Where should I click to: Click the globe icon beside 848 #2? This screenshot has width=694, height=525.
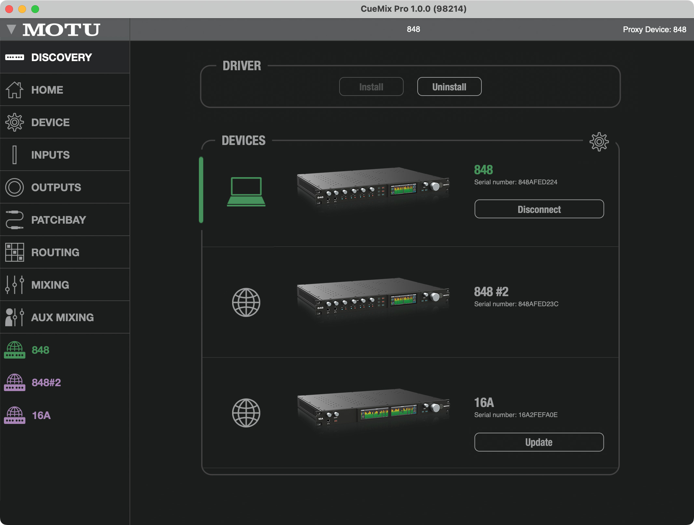(246, 302)
